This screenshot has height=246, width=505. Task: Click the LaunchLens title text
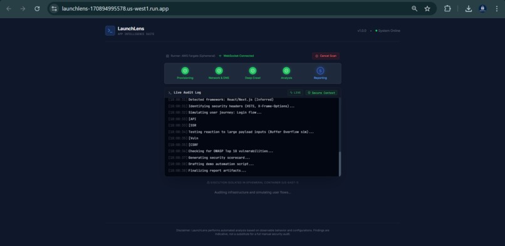pyautogui.click(x=131, y=29)
